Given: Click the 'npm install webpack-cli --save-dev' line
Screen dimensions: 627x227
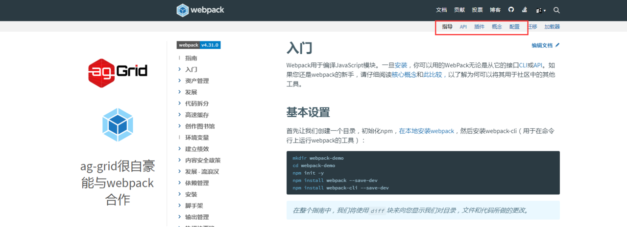Looking at the screenshot, I should tap(341, 187).
